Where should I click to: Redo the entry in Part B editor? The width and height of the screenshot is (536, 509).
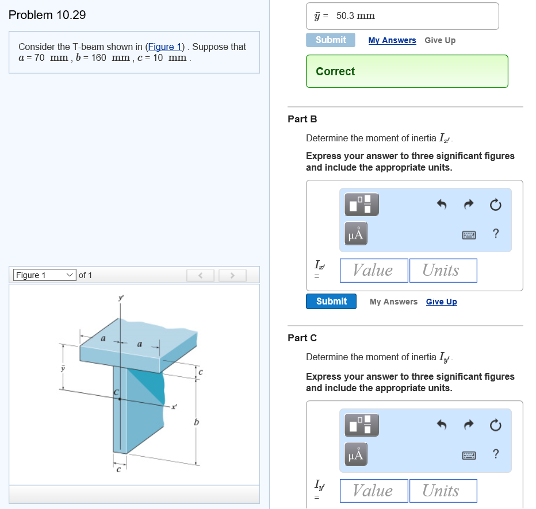(468, 205)
